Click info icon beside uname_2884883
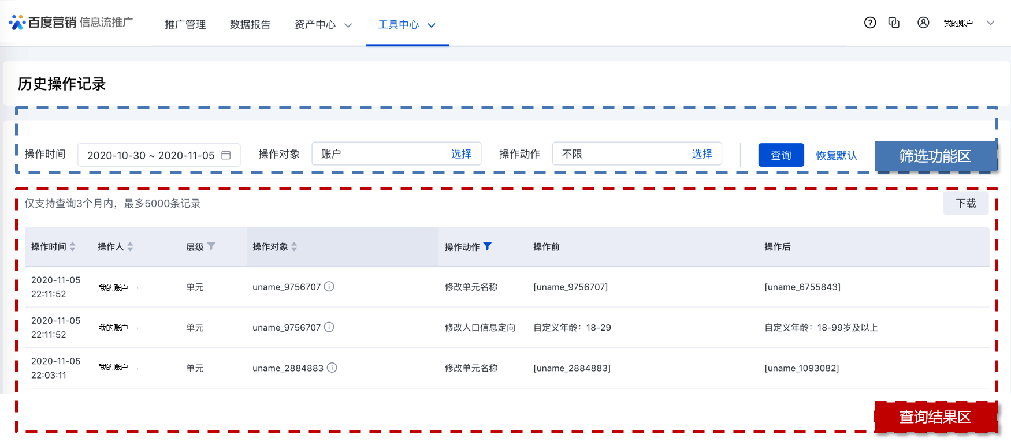1011x442 pixels. click(332, 368)
